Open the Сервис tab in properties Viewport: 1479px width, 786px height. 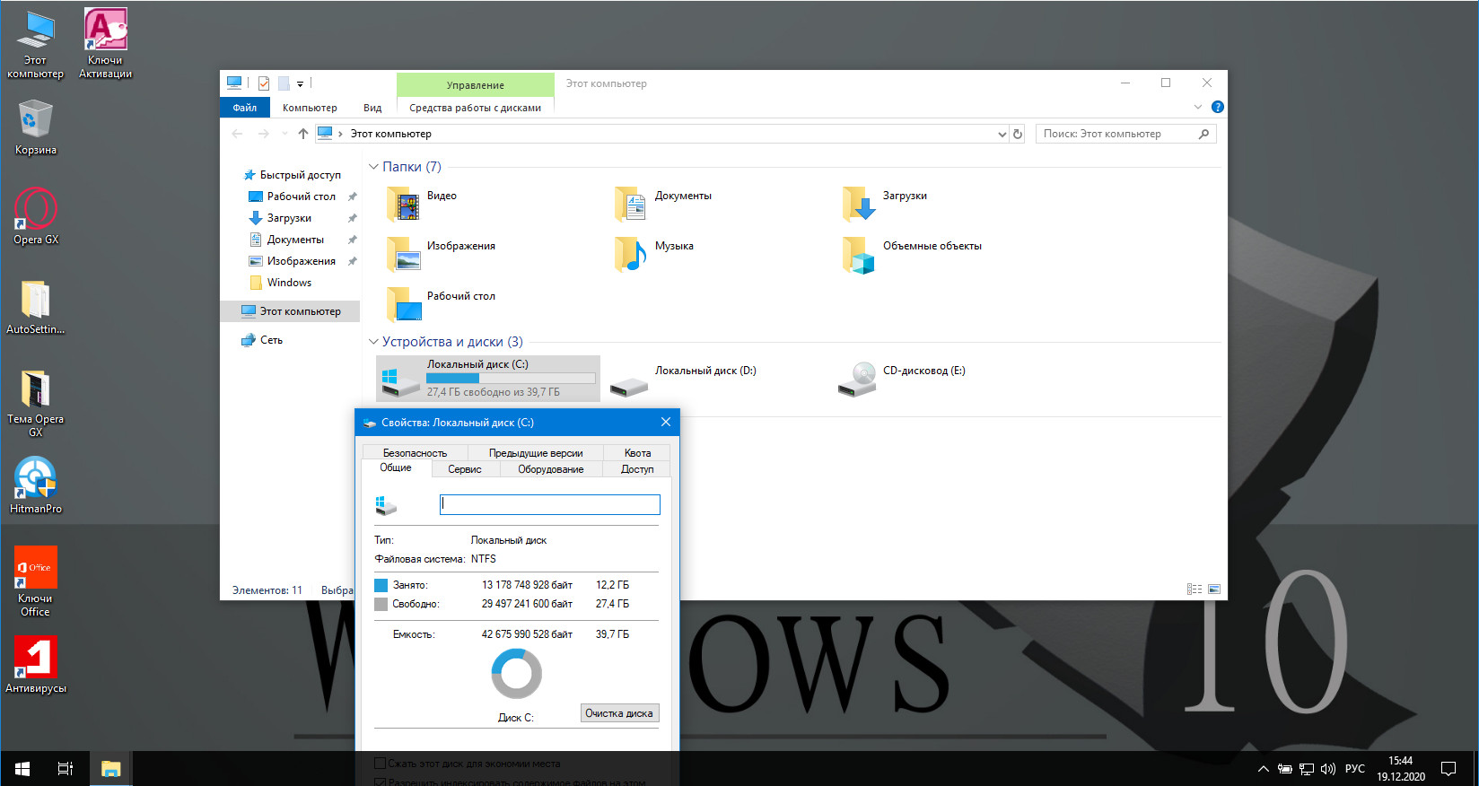coord(464,469)
